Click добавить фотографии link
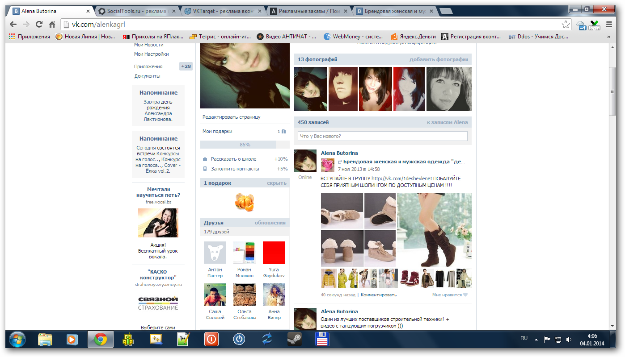The height and width of the screenshot is (357, 625). (x=439, y=59)
